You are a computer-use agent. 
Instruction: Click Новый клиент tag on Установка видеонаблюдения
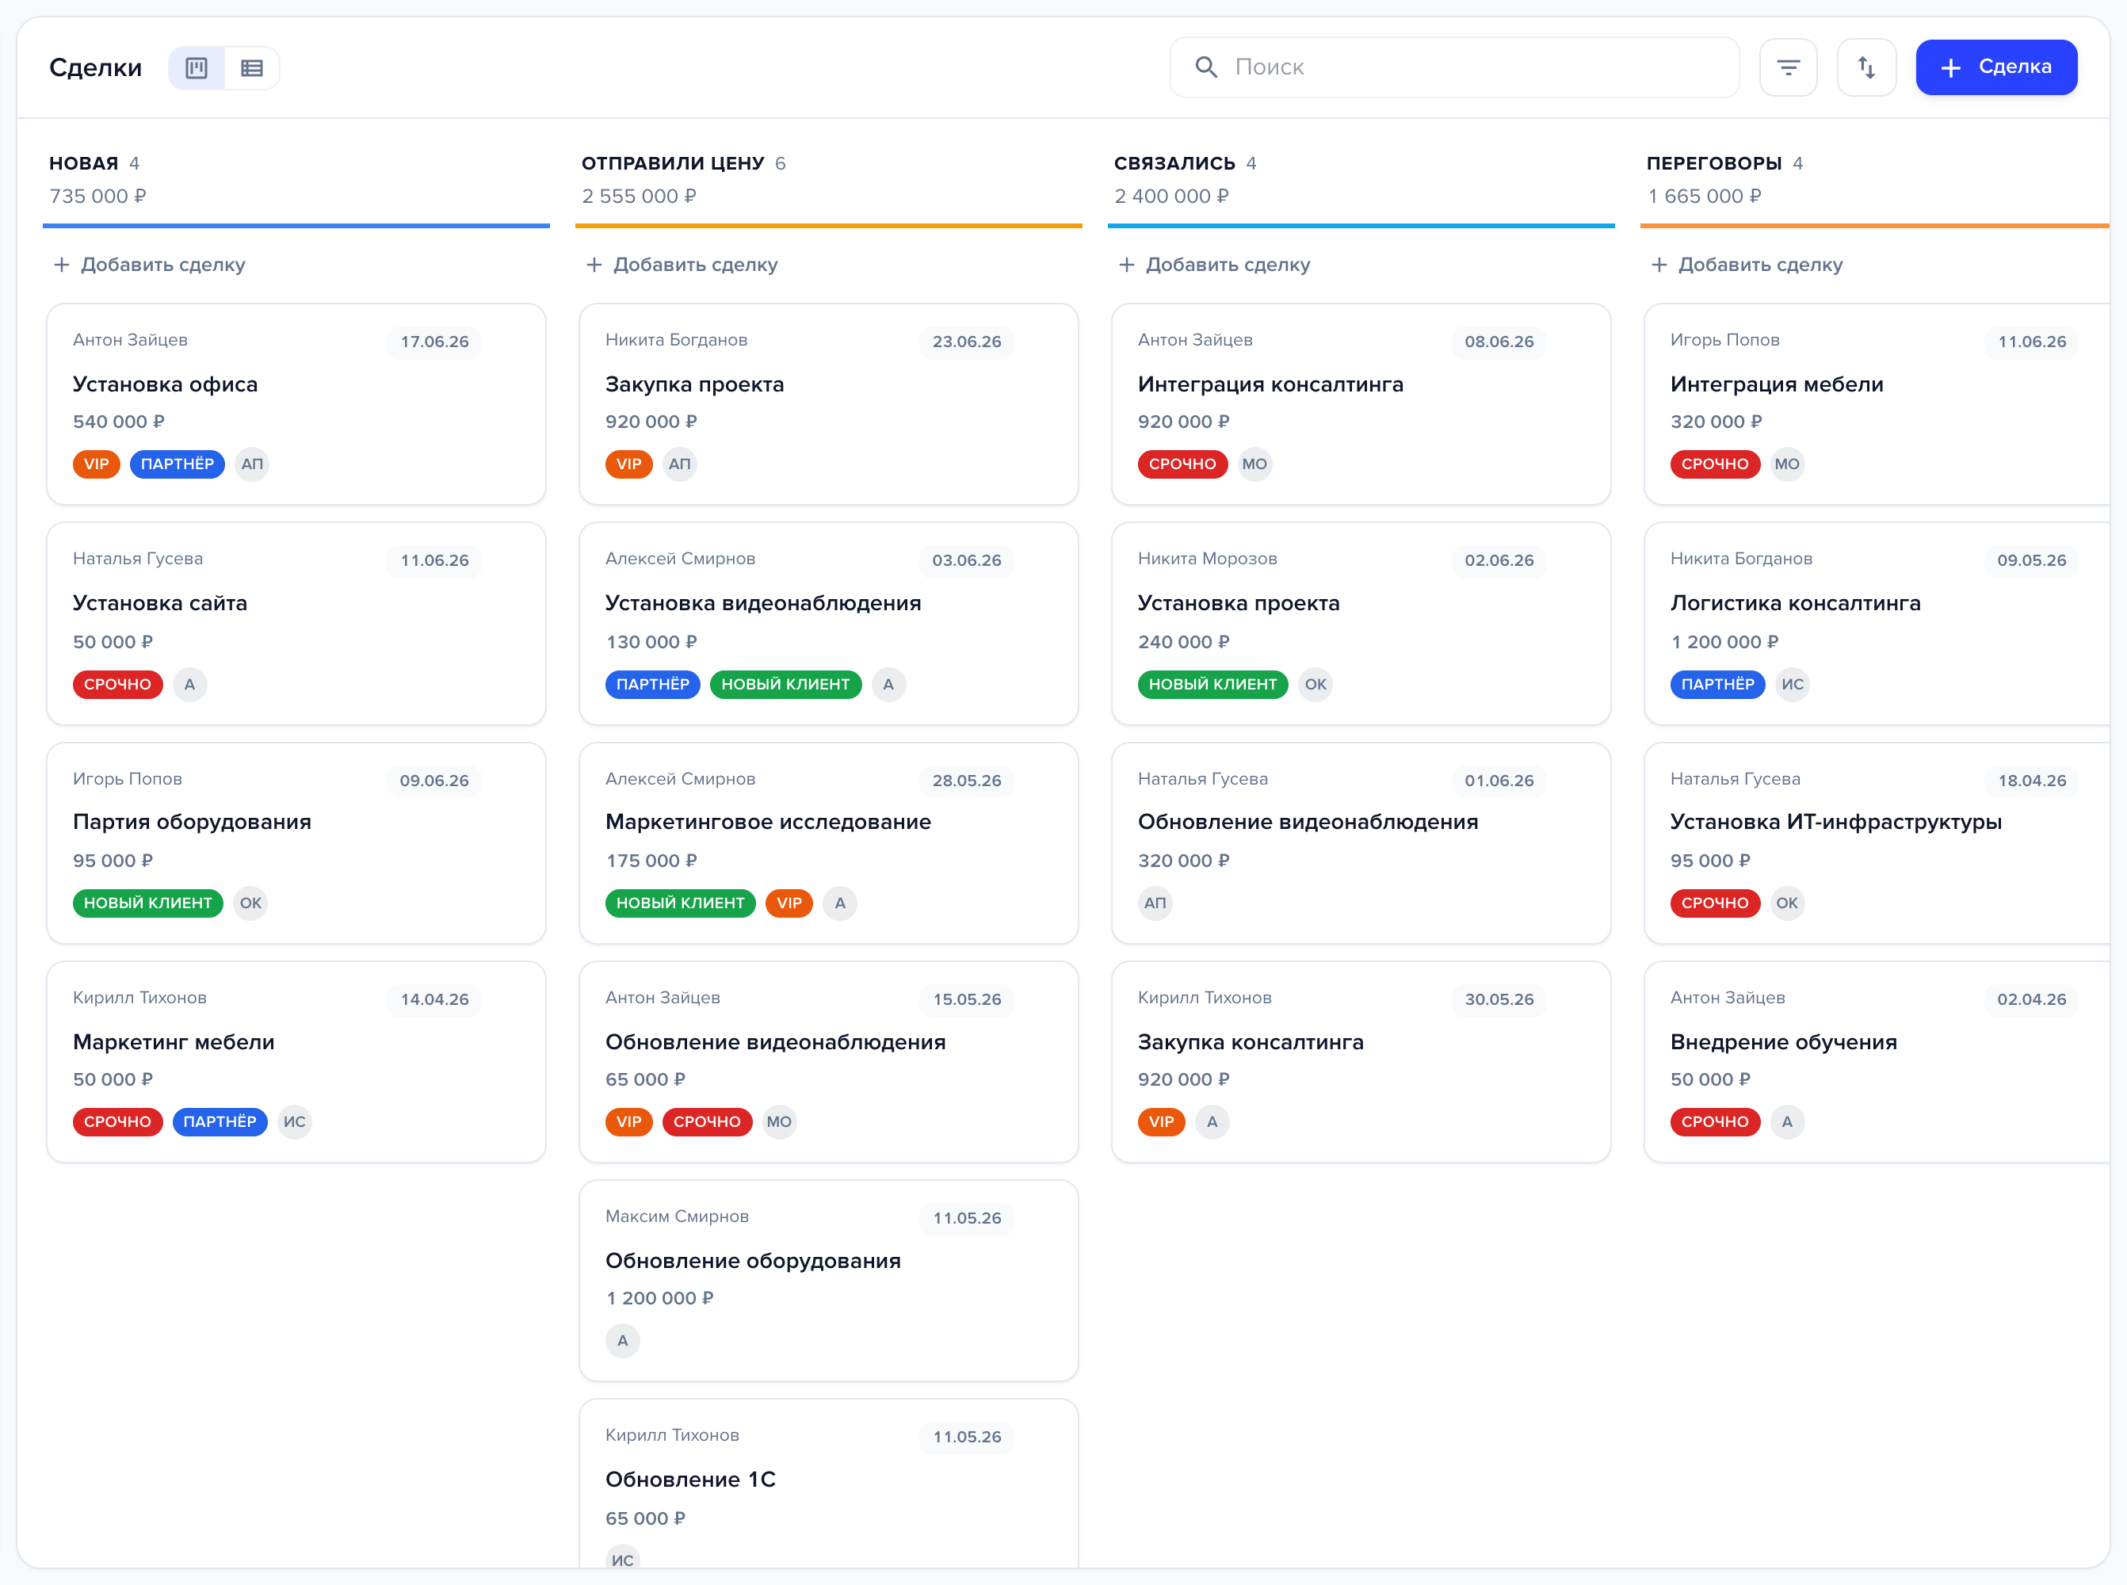point(786,685)
